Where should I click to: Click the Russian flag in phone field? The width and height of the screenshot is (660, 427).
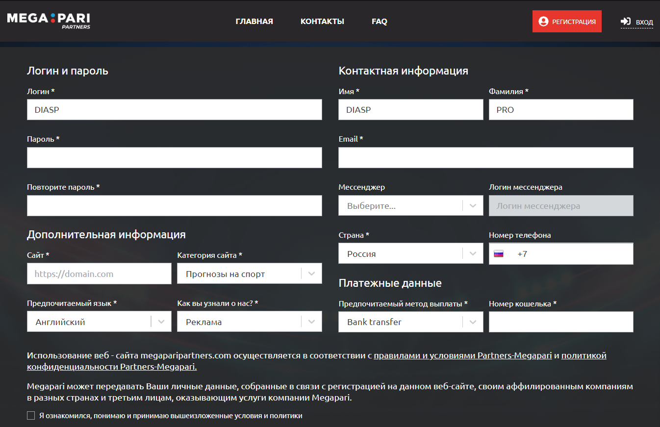coord(499,254)
